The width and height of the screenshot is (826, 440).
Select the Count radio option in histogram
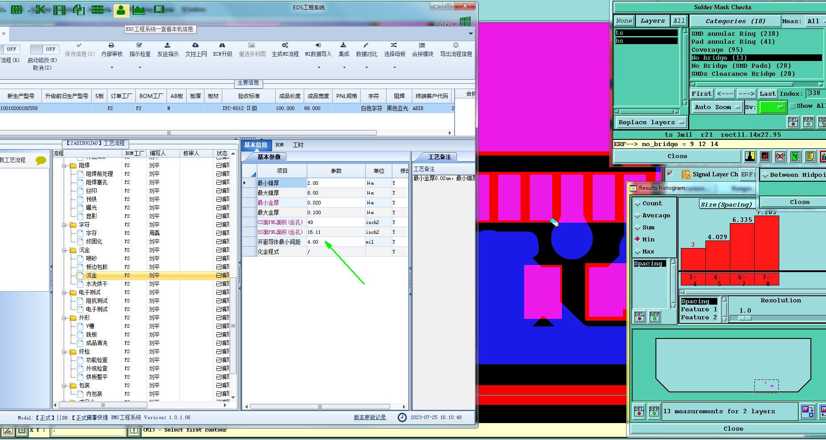638,204
